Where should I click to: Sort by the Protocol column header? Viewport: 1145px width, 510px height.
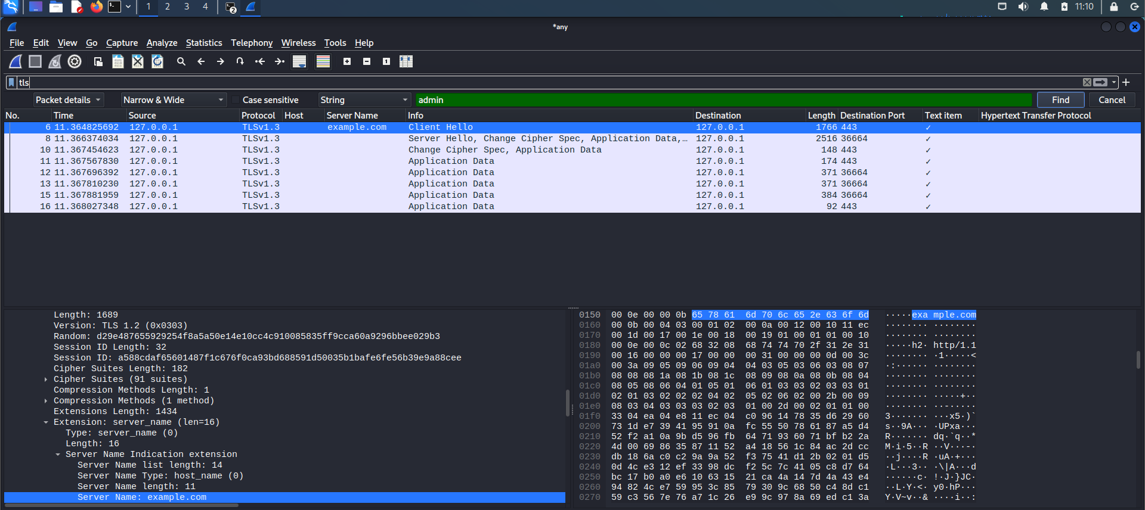(x=261, y=116)
